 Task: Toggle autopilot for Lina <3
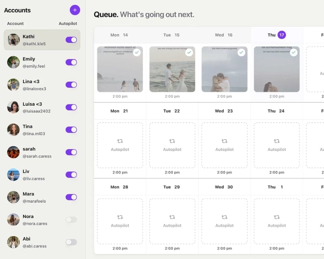[71, 85]
